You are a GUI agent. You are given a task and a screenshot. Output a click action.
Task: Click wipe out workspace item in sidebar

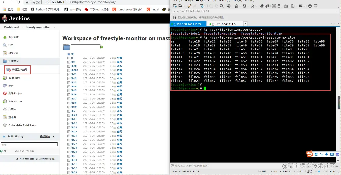pyautogui.click(x=18, y=70)
